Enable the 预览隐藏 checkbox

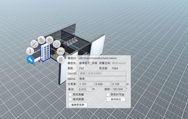[x=70, y=94]
